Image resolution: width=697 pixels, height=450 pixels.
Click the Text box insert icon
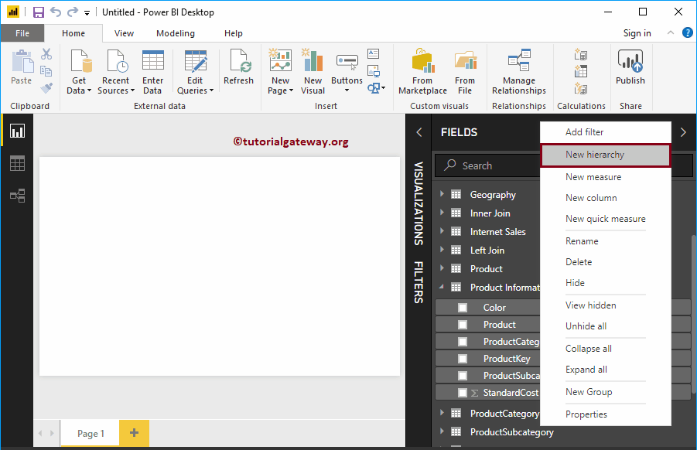tap(373, 52)
